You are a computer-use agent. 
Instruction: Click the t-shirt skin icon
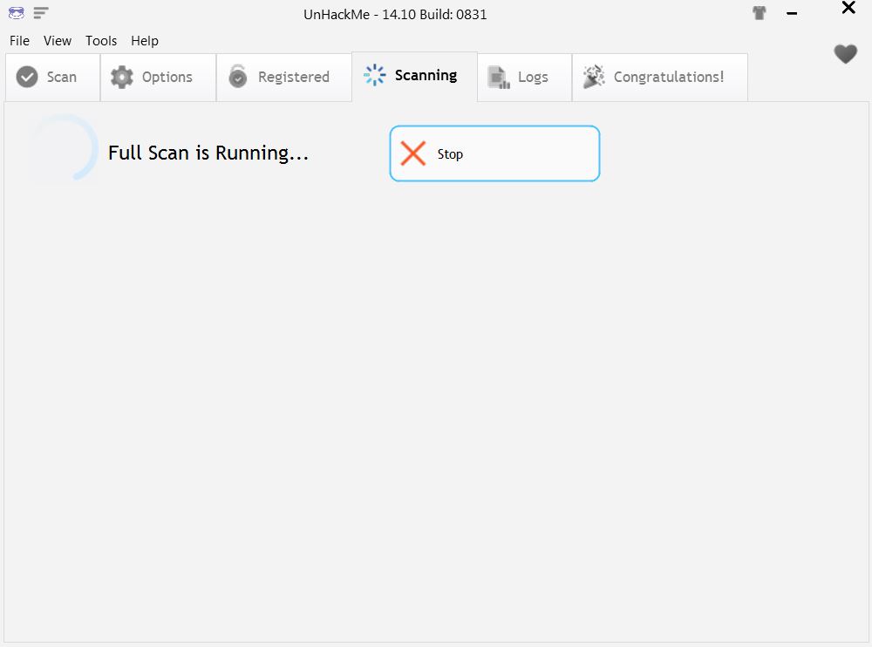coord(760,13)
